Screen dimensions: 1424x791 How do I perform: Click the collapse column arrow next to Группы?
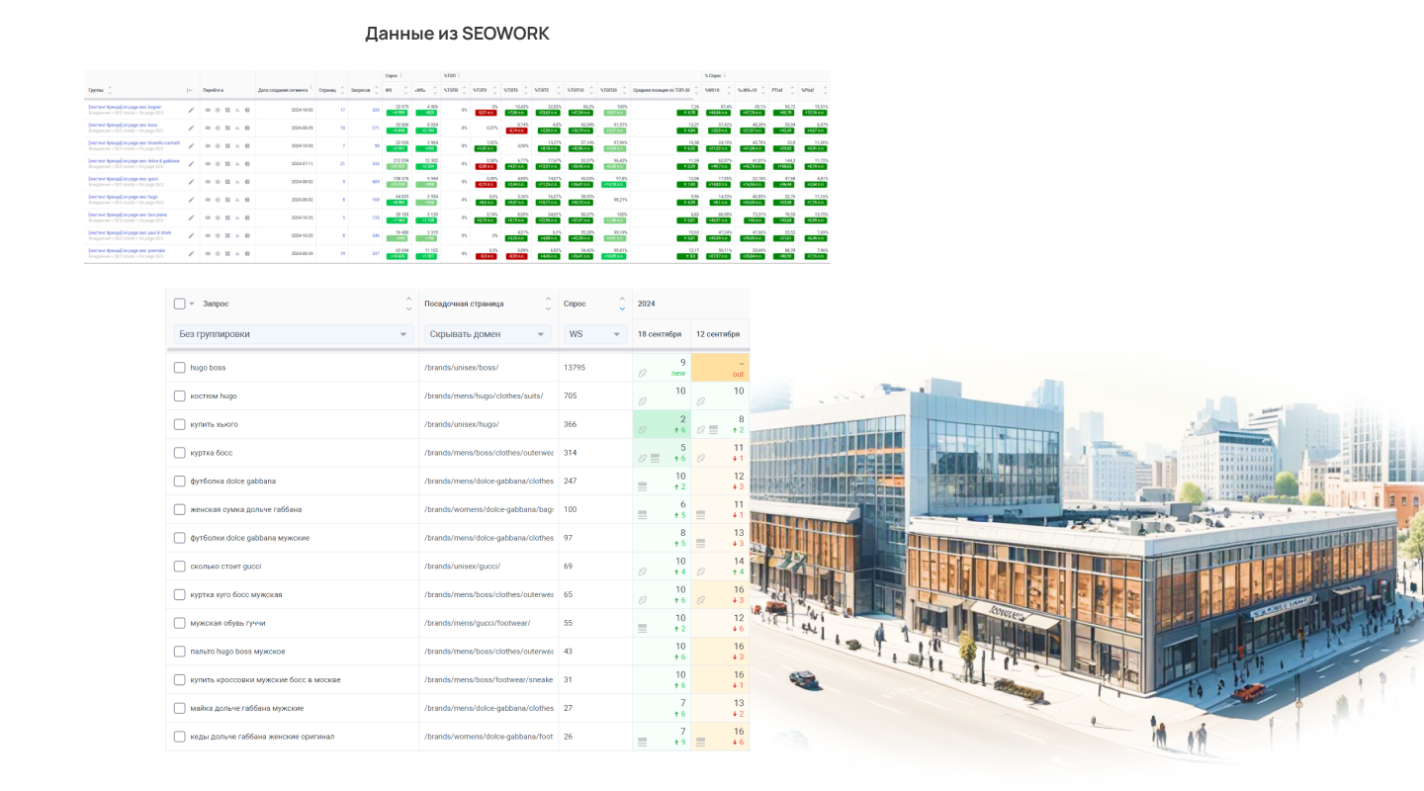pyautogui.click(x=190, y=90)
